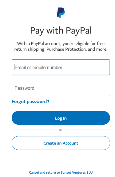
Task: Click the blue Log In button
Action: pos(61,118)
